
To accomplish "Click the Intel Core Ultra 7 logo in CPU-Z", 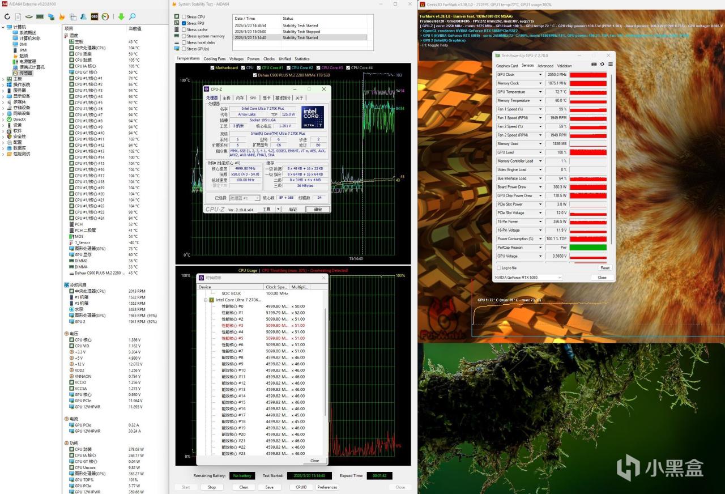I will 313,117.
